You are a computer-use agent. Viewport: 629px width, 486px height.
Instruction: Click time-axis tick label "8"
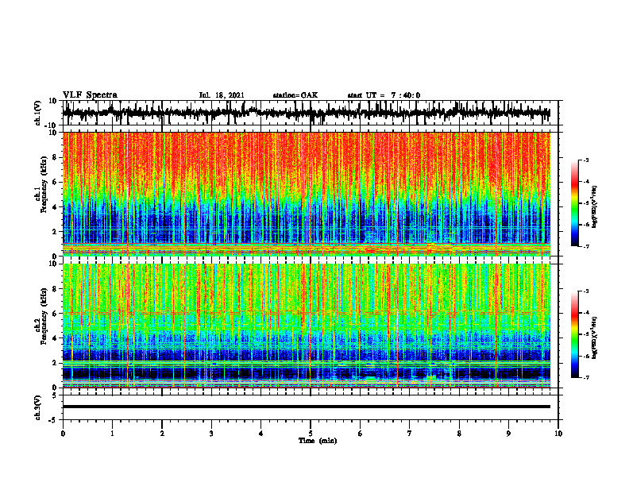(459, 434)
